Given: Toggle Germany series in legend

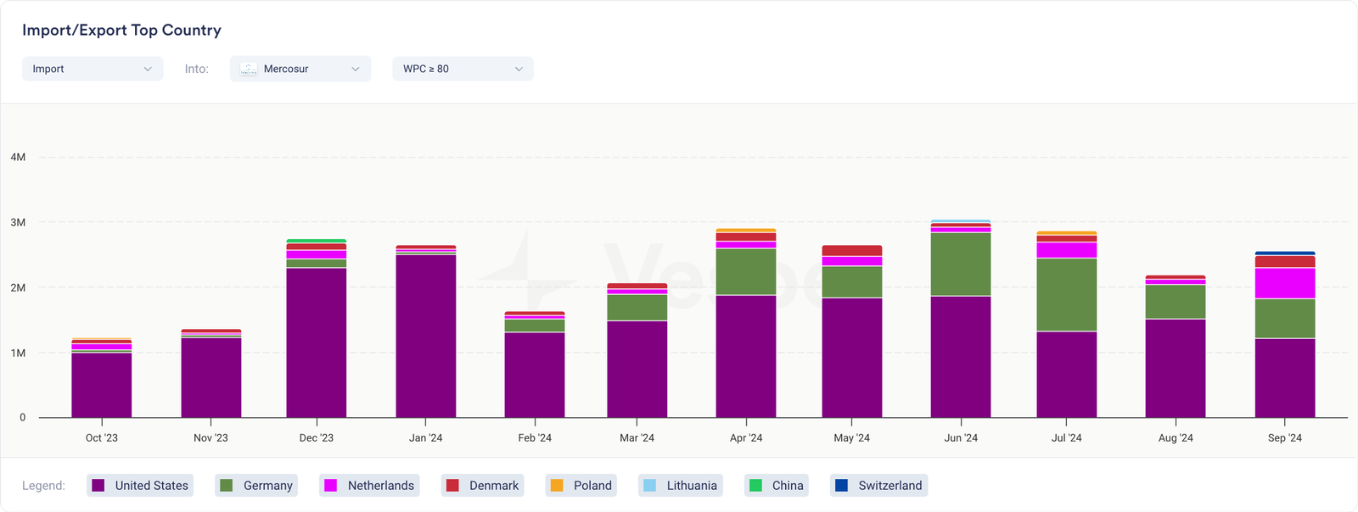Looking at the screenshot, I should coord(256,486).
